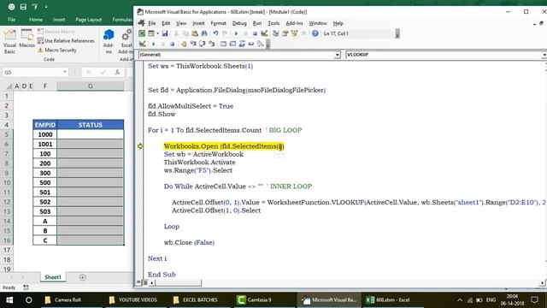This screenshot has height=308, width=547.
Task: Click the Add-ins button in Excel ribbon
Action: tap(109, 42)
